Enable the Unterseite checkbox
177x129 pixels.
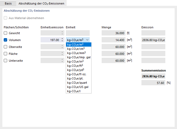click(x=5, y=60)
